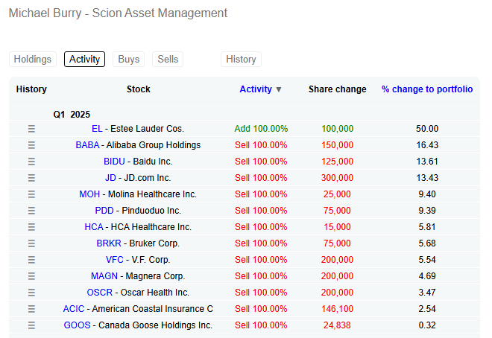Open the EL ticker link
This screenshot has height=338, width=492.
click(97, 129)
